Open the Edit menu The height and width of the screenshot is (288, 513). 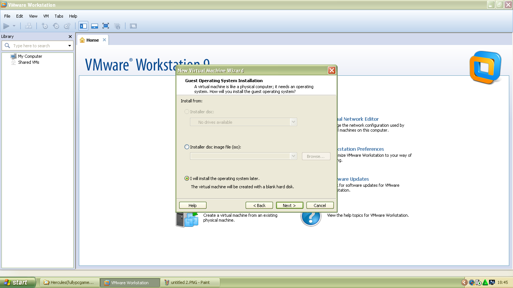coord(20,16)
